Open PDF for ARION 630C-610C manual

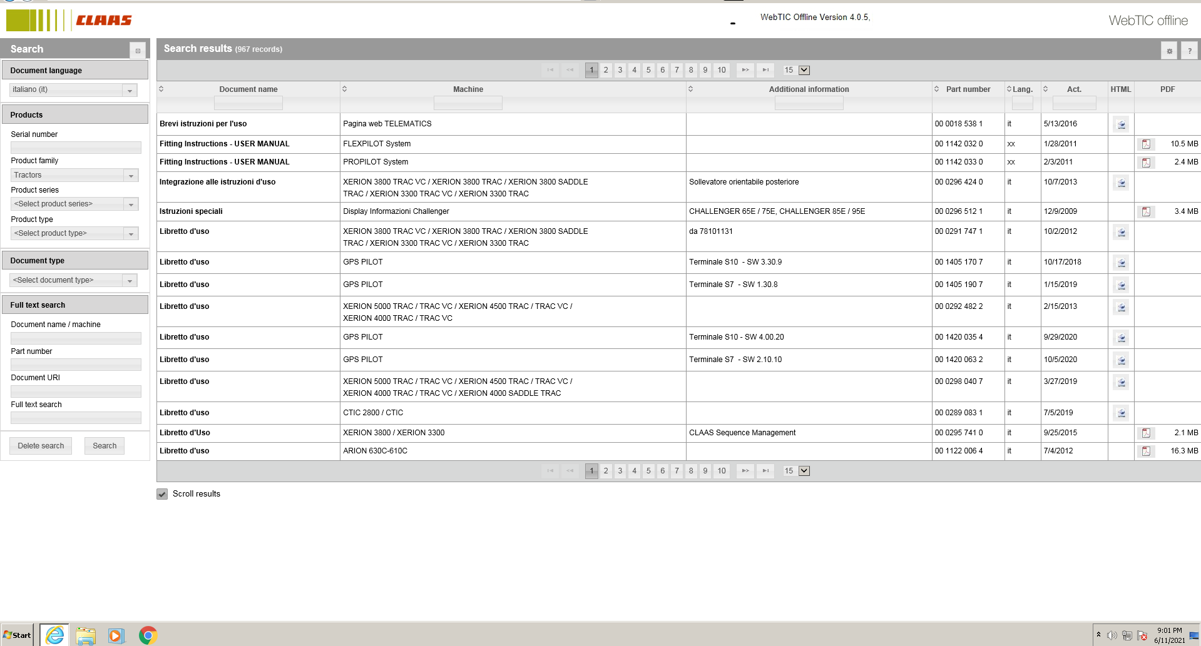(x=1146, y=451)
